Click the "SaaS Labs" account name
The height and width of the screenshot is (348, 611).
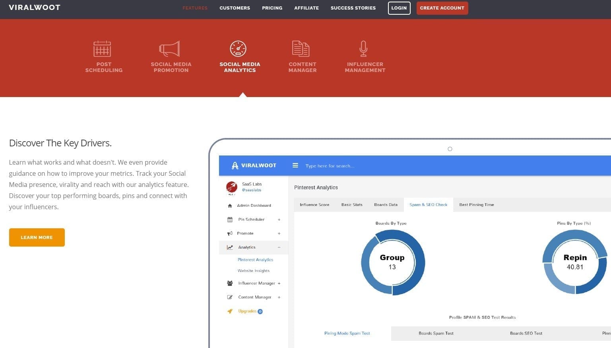252,184
